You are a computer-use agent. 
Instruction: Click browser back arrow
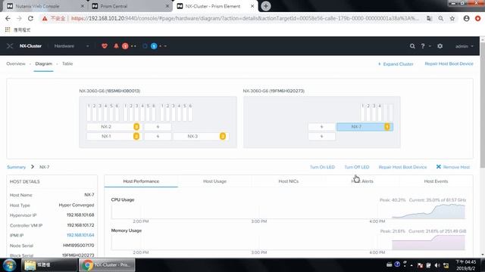pos(8,18)
